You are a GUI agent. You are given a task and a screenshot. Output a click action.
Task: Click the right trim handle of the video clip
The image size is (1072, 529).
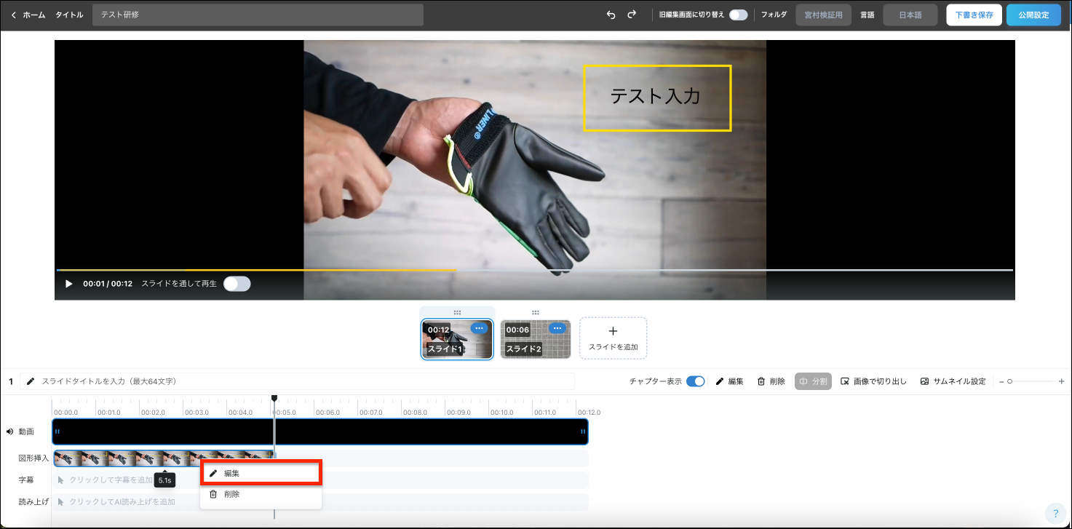pyautogui.click(x=583, y=431)
